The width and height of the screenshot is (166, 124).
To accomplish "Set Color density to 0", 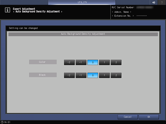I will (93, 62).
